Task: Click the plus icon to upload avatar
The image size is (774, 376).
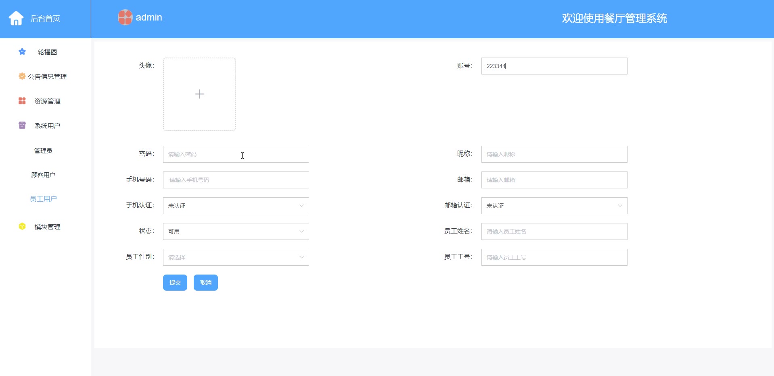Action: [199, 94]
